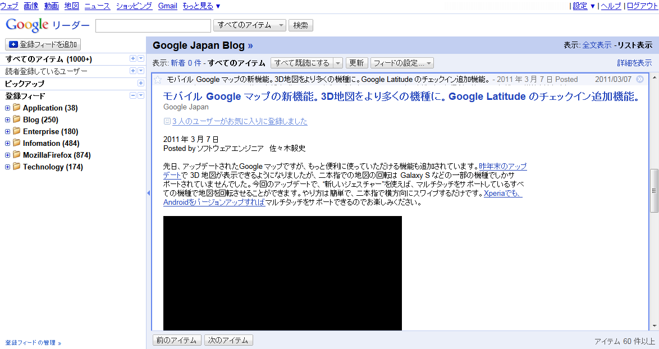
Task: Open Gmail from the top bar
Action: [168, 6]
